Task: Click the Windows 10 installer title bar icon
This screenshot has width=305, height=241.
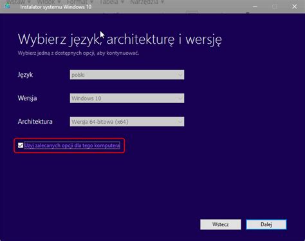Action: [7, 6]
